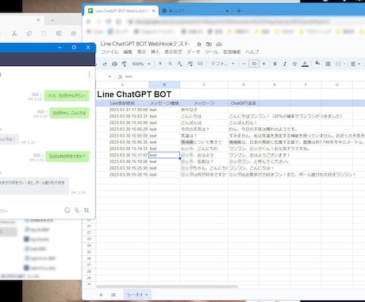The height and width of the screenshot is (302, 365).
Task: Open the データ menu
Action: (194, 52)
